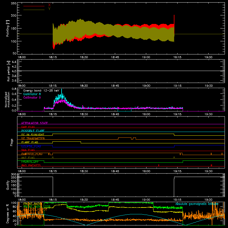
Task: Click the red X legend label
Action: point(49,5)
